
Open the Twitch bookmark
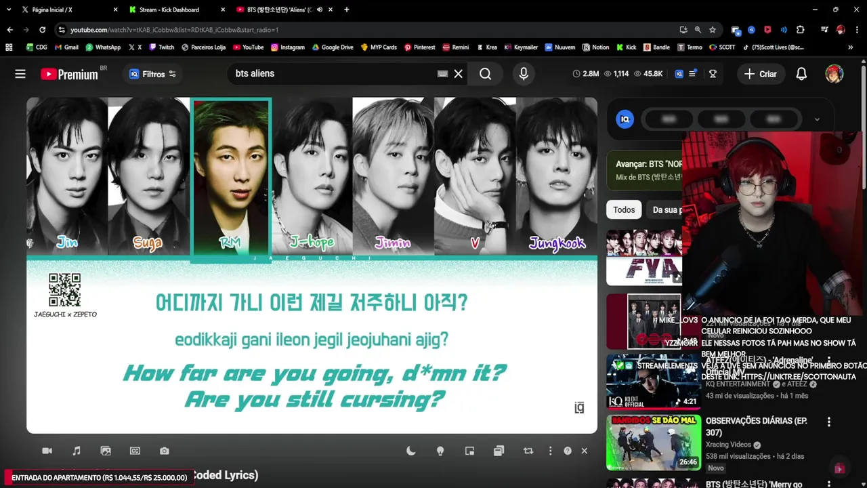[x=161, y=47]
